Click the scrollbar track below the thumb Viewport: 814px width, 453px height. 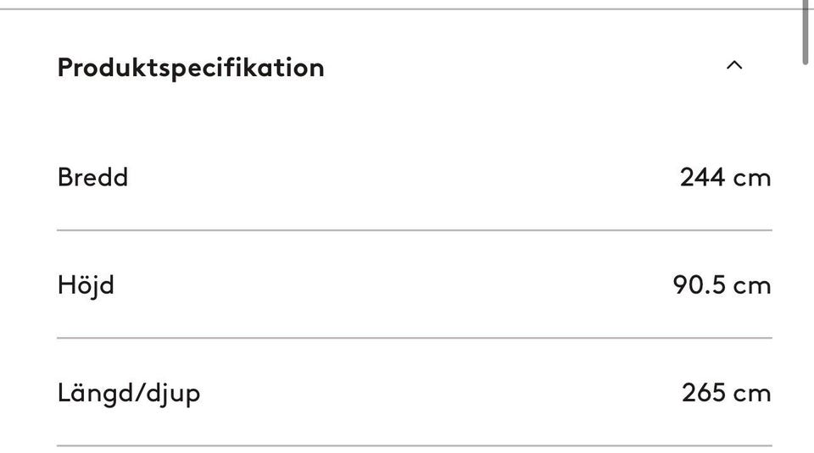click(x=806, y=254)
